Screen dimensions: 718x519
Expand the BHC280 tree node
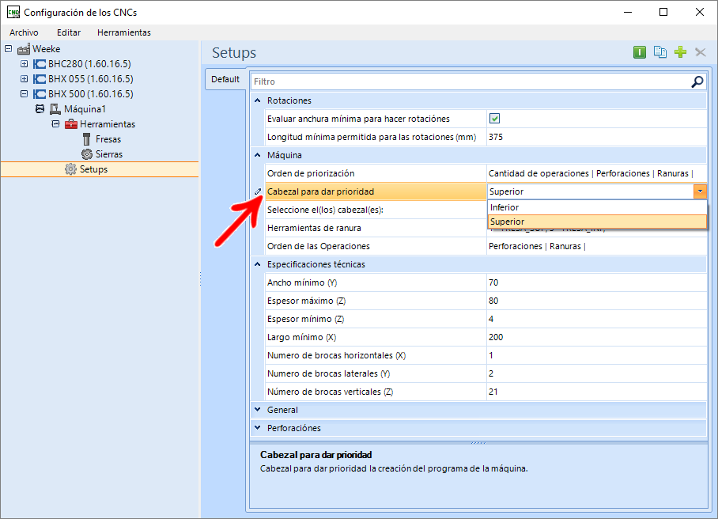pos(25,63)
